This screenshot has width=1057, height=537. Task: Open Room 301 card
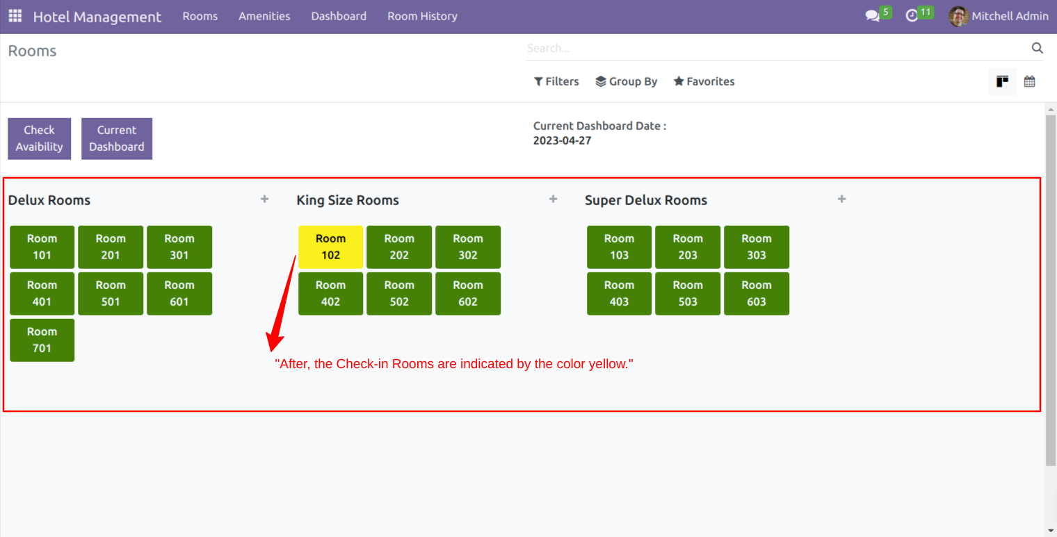tap(179, 247)
